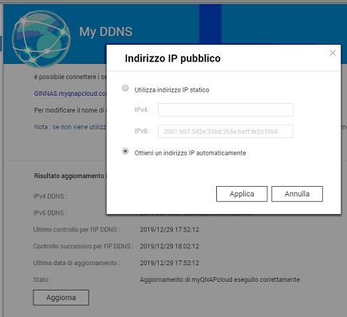Click the My DDNS globe icon
Image resolution: width=347 pixels, height=317 pixels.
click(x=41, y=38)
